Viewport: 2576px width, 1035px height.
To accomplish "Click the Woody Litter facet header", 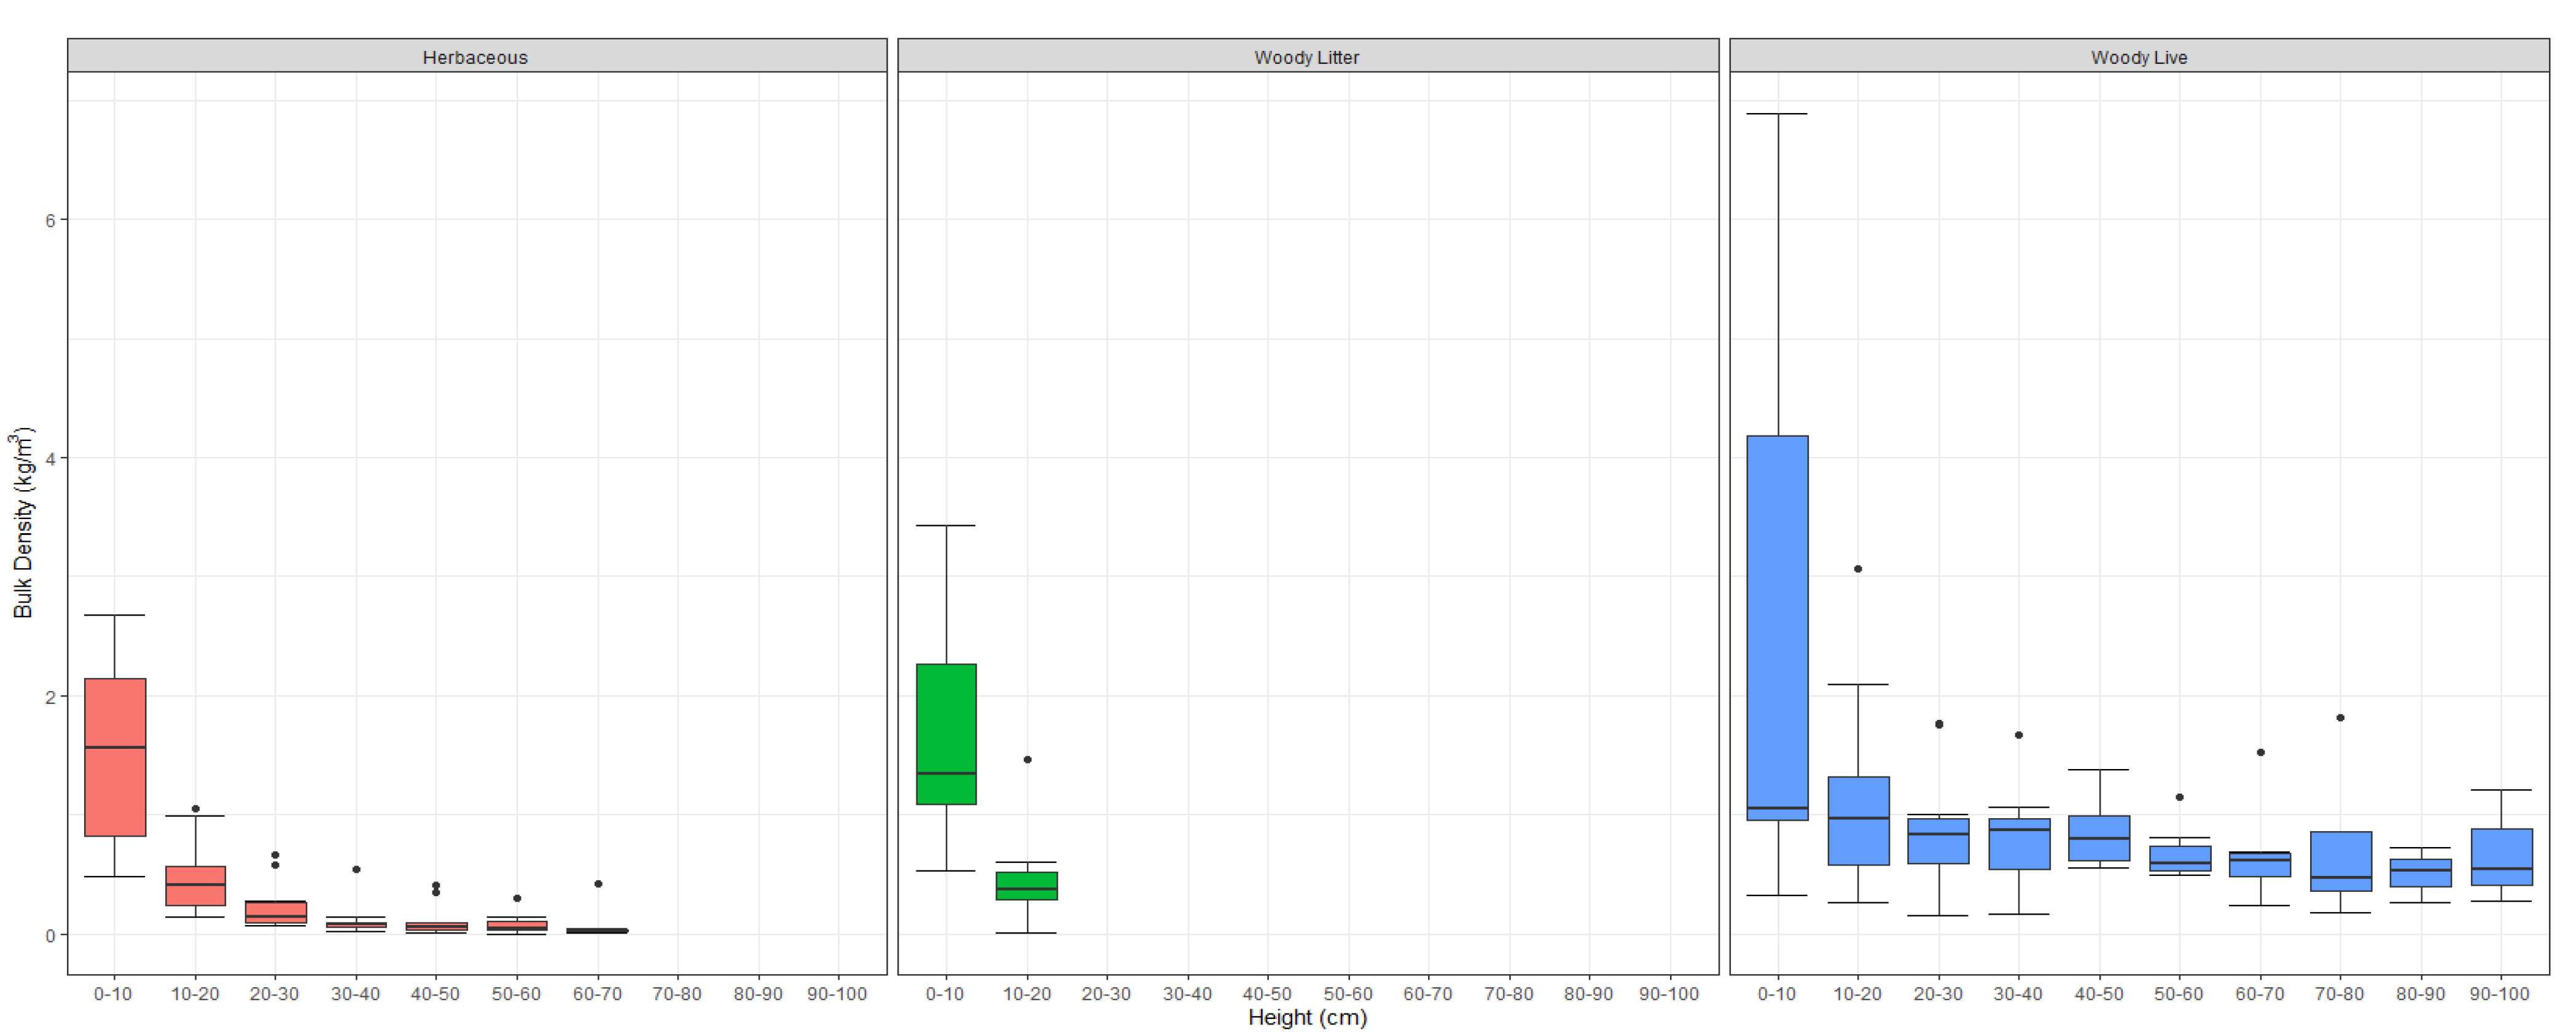I will (x=1307, y=57).
